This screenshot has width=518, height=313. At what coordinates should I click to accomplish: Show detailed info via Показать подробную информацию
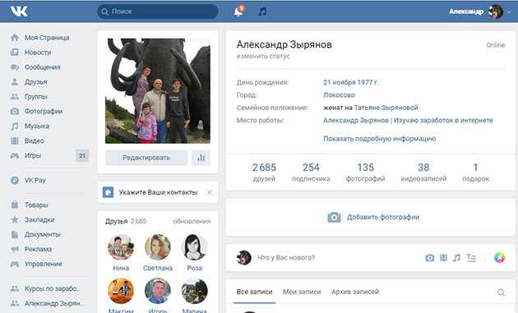coord(379,139)
